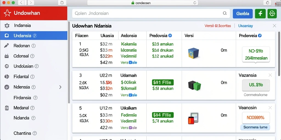Image resolution: width=281 pixels, height=140 pixels.
Task: Click the blue info badge beside Predovsia
Action: (x=170, y=36)
